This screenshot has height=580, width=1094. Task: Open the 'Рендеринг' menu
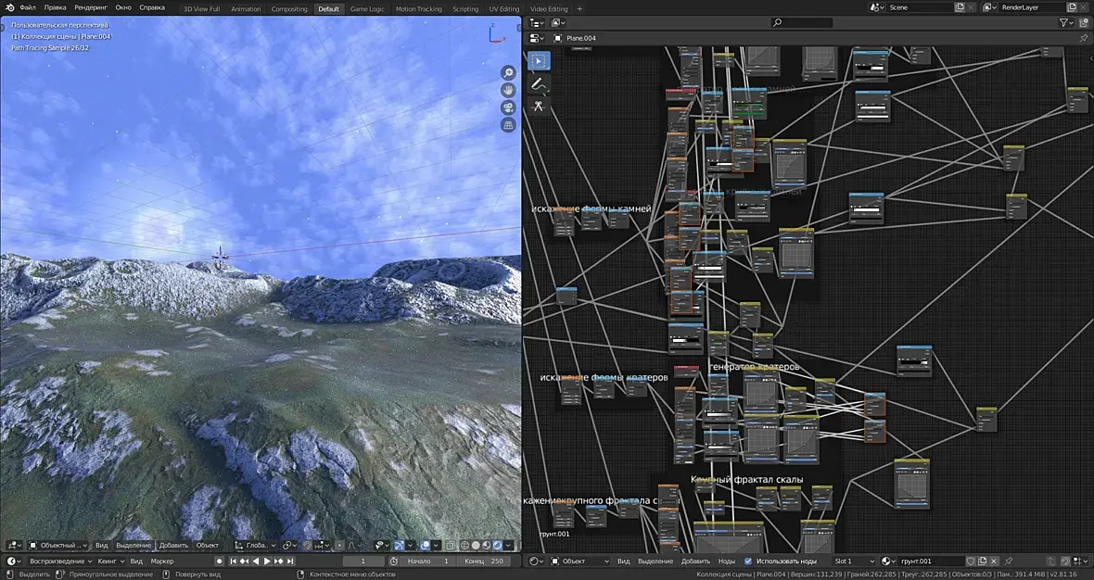click(91, 7)
